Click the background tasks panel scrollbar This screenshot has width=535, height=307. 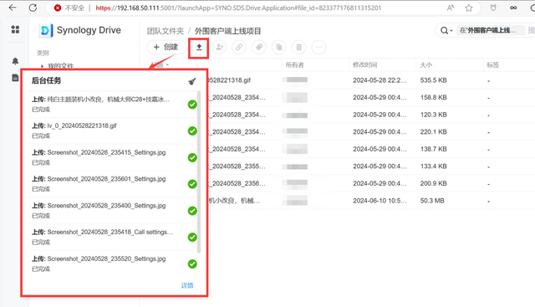coord(199,172)
